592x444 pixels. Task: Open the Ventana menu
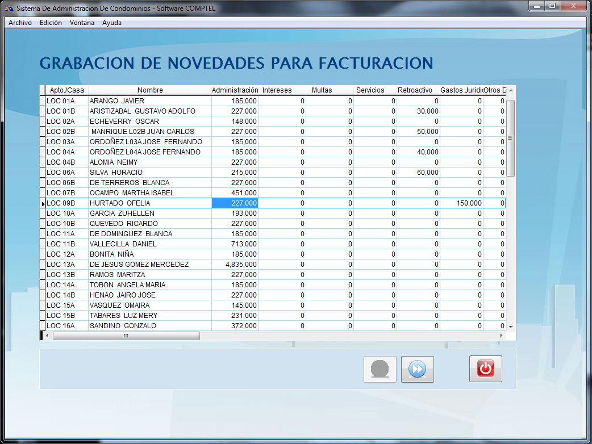(82, 23)
